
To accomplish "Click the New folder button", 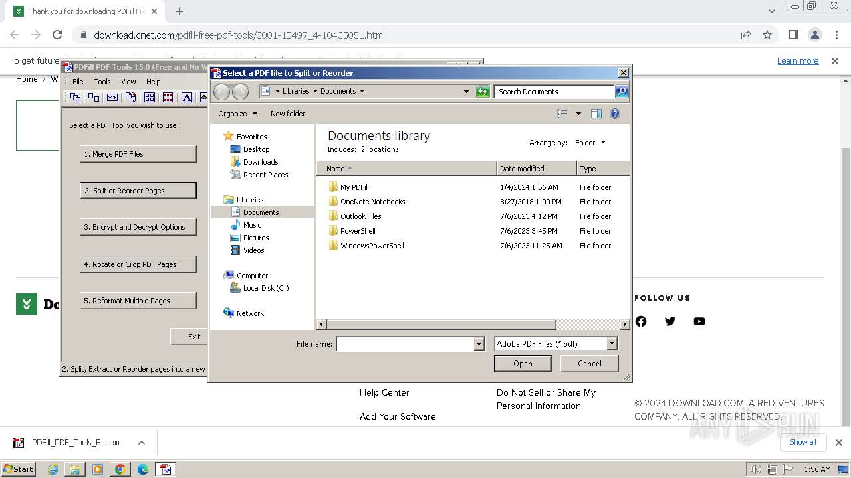I will [x=288, y=114].
